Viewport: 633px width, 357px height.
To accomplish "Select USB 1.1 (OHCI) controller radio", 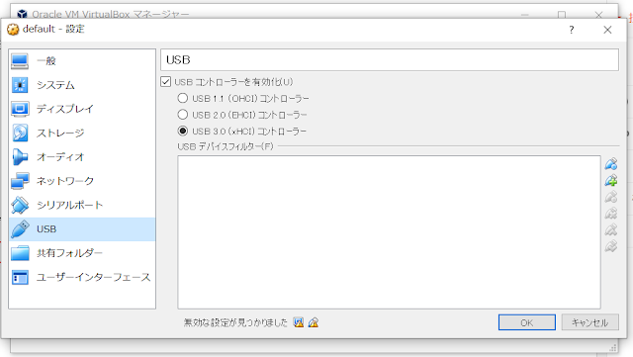I will pyautogui.click(x=182, y=98).
